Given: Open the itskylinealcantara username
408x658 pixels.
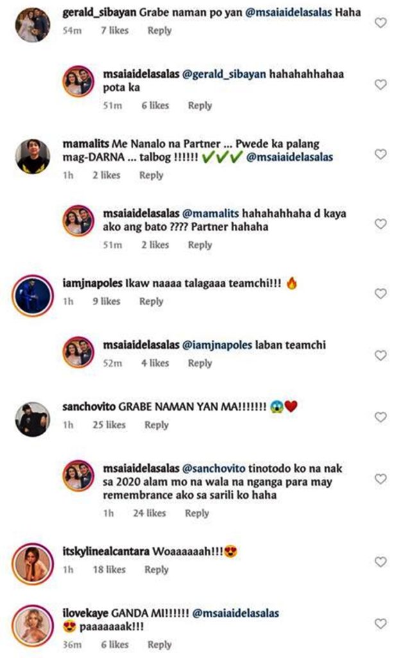Looking at the screenshot, I should (106, 551).
